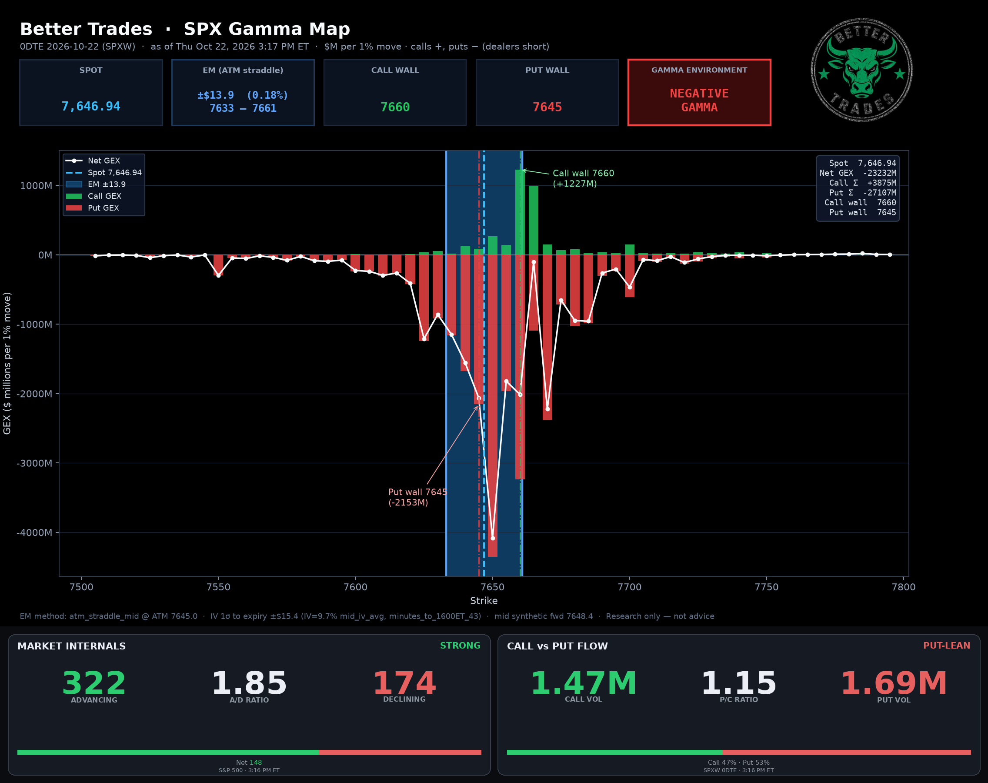Click the Better Trades bull logo
This screenshot has height=783, width=988.
[x=861, y=70]
